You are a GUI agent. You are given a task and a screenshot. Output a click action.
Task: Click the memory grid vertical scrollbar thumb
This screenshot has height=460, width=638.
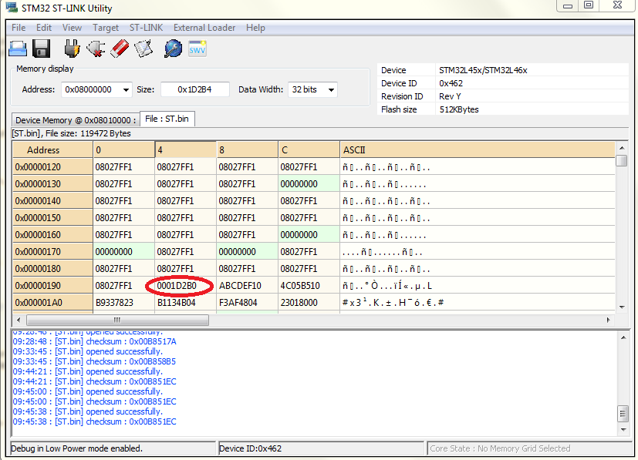pos(621,160)
